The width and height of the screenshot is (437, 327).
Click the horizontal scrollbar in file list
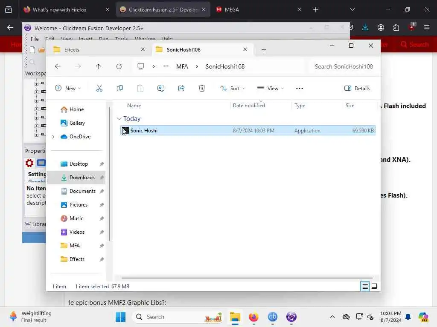pos(247,278)
